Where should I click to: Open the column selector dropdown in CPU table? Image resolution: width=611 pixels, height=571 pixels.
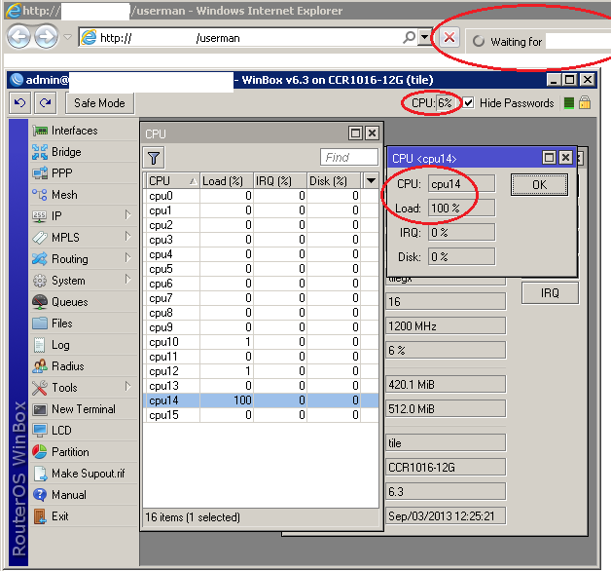(370, 180)
